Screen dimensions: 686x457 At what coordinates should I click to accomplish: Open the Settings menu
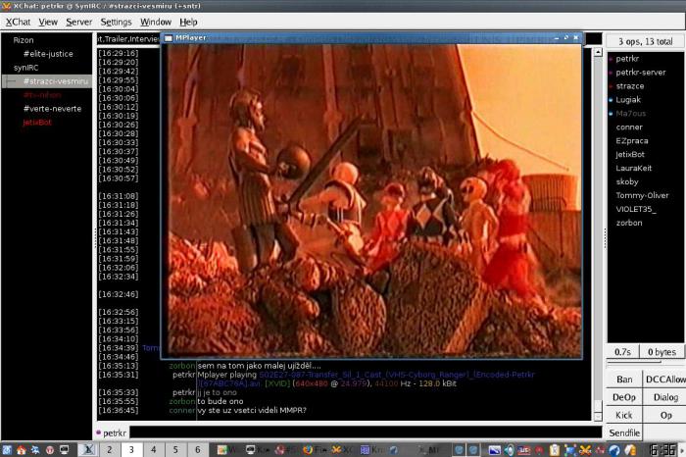point(116,22)
